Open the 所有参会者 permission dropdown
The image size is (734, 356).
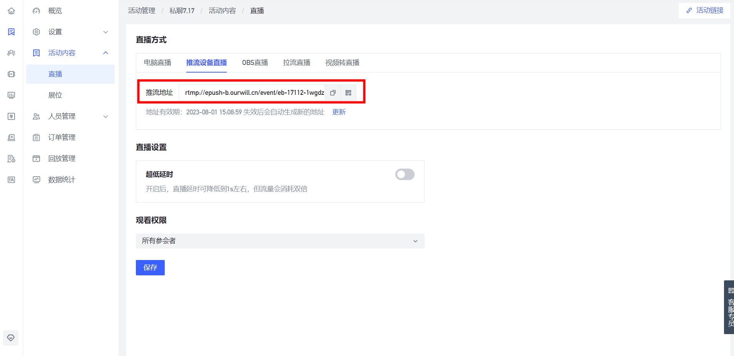click(280, 241)
